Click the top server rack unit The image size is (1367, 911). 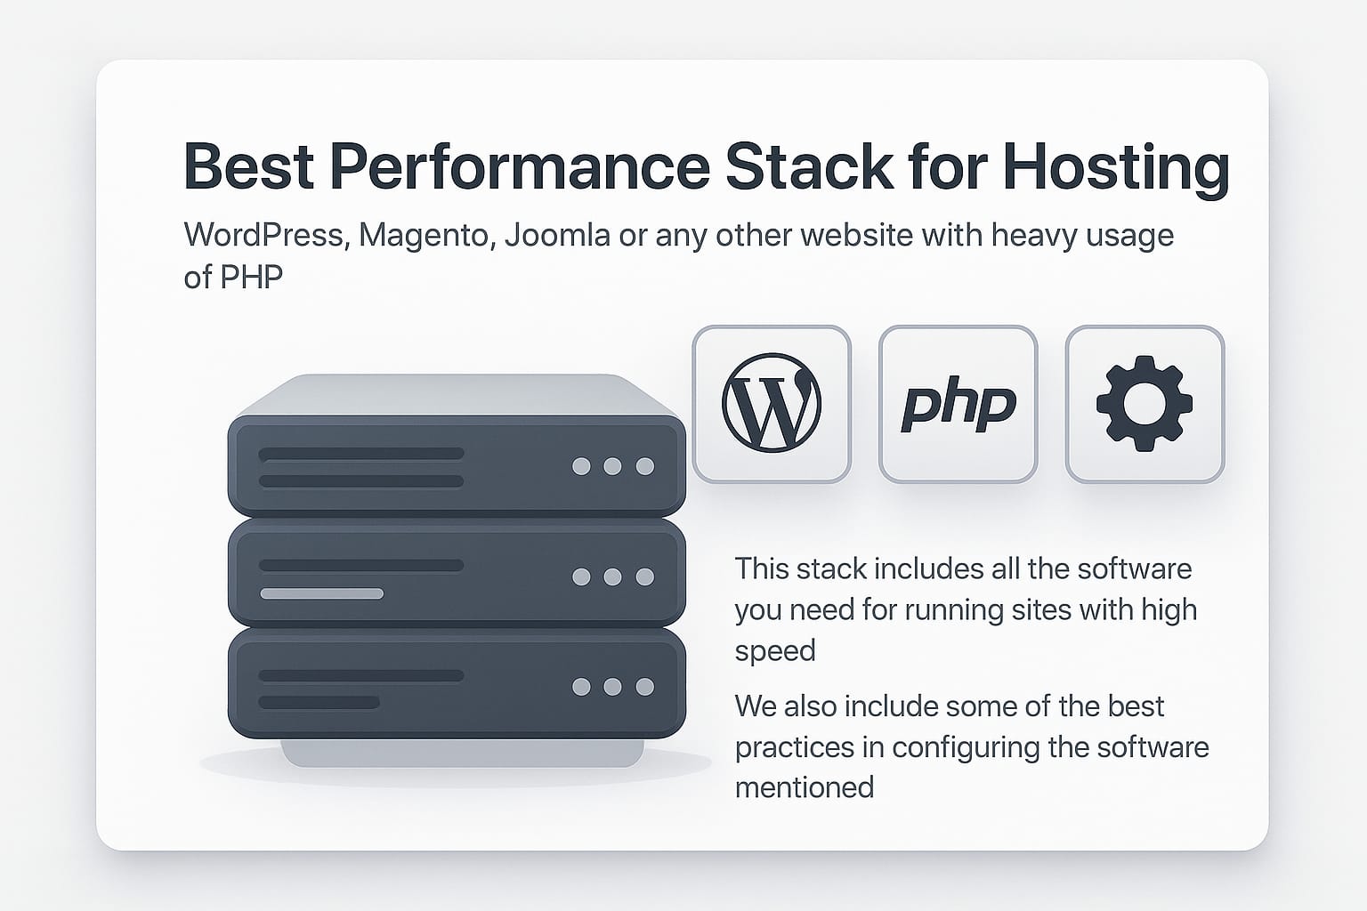[454, 463]
